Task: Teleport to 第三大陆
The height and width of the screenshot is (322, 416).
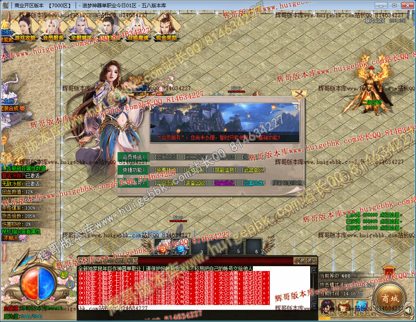Action: 225,157
